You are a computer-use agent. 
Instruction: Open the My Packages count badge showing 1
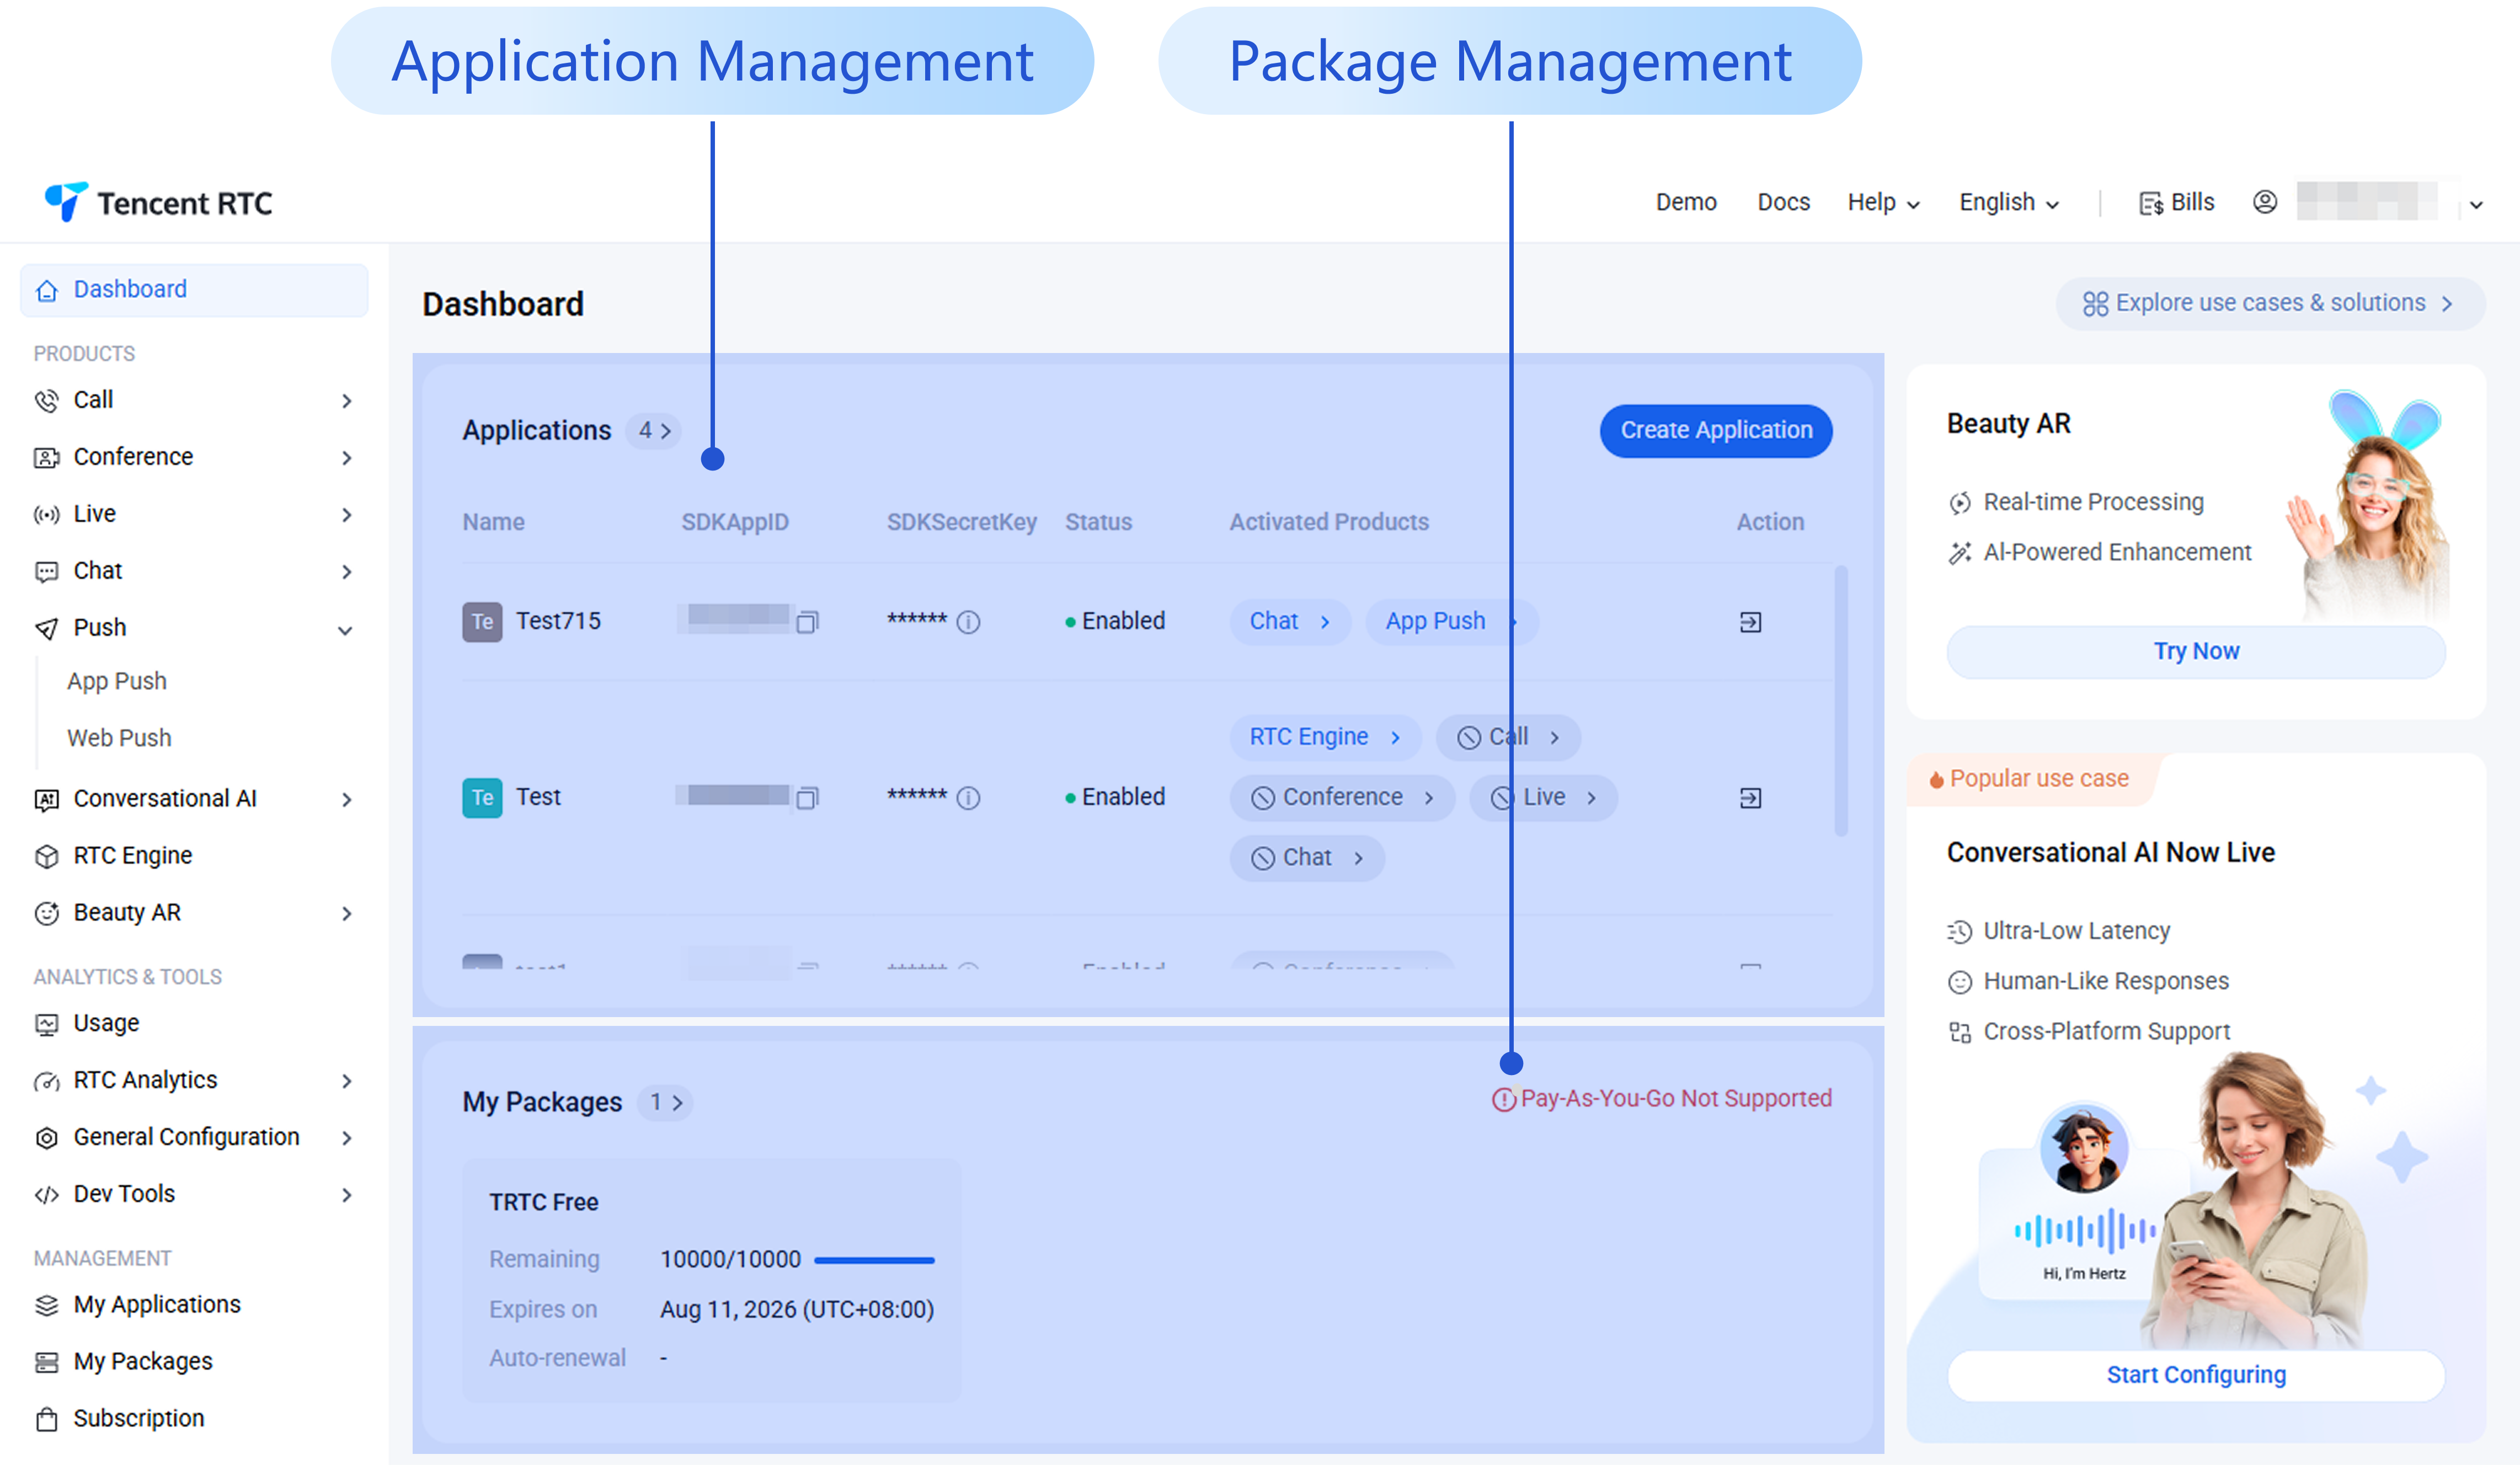[x=665, y=1103]
